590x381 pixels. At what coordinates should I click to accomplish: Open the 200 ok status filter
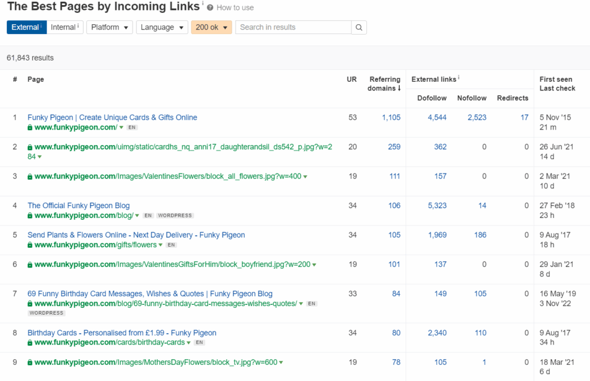tap(211, 28)
